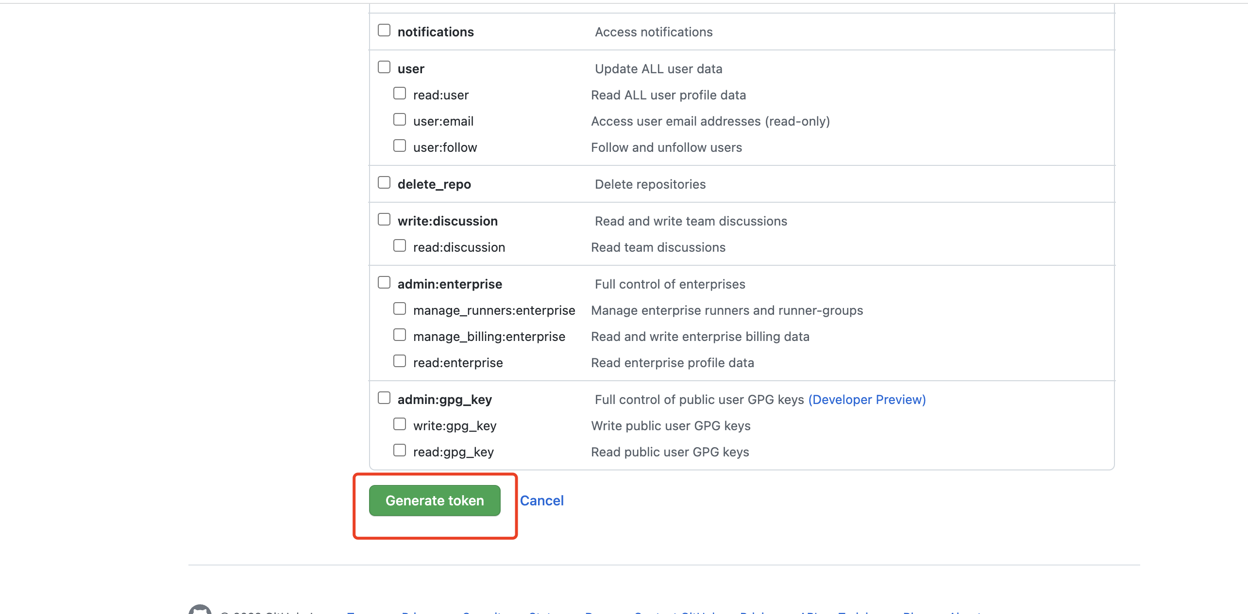Click the 'Update ALL user data' description
This screenshot has width=1248, height=614.
tap(658, 69)
